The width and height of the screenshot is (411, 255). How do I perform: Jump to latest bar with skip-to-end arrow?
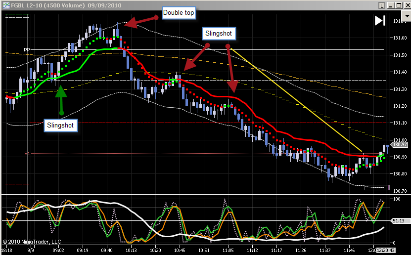tap(380, 21)
